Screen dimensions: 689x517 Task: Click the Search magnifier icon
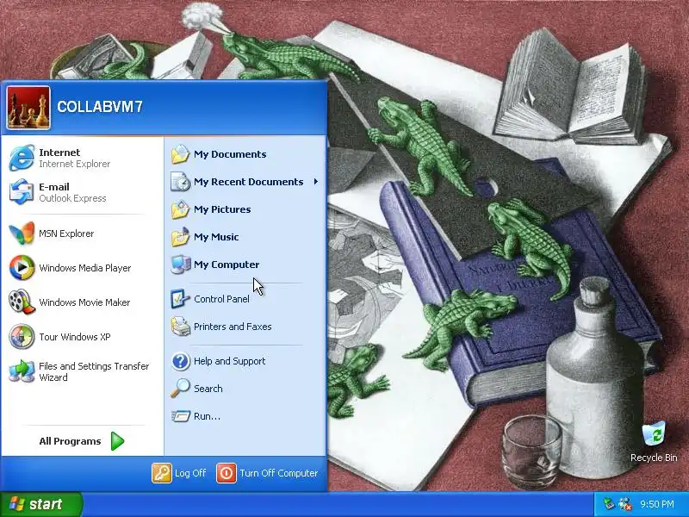click(x=180, y=389)
